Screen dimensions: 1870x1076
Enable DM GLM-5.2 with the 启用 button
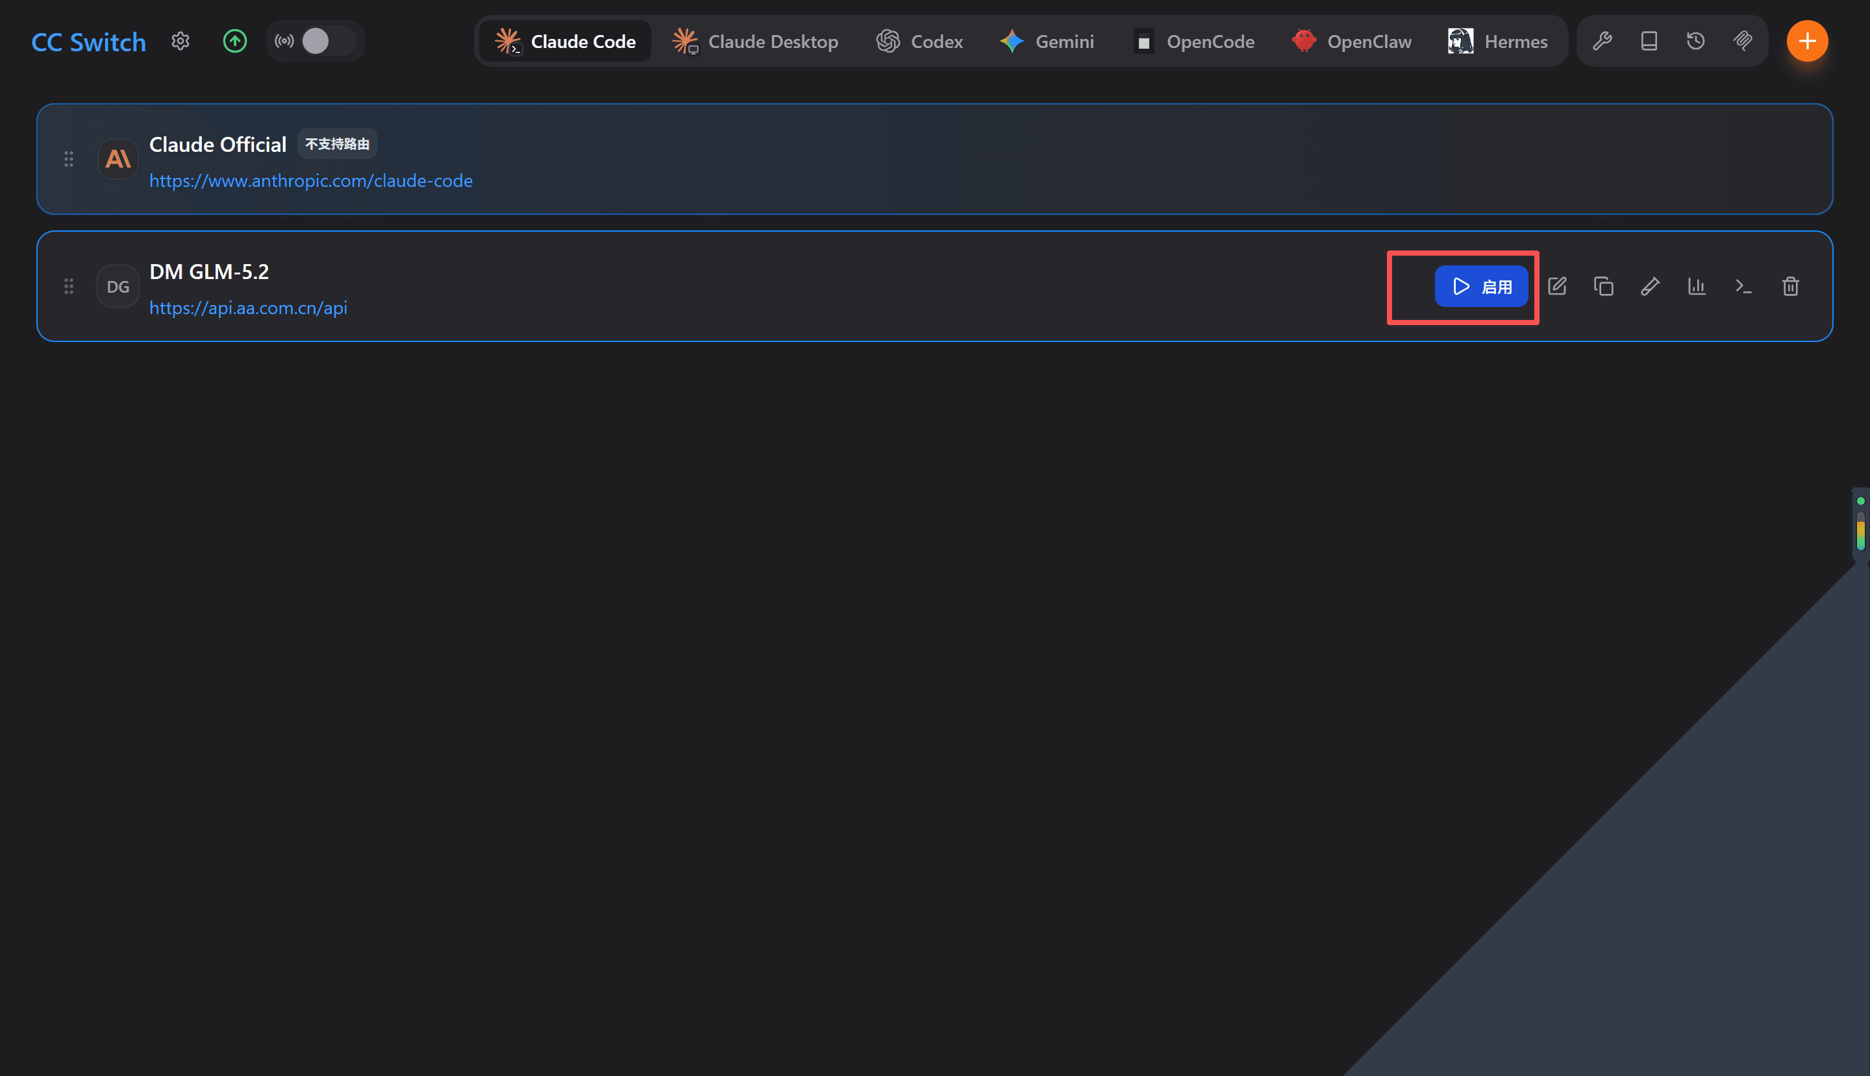(x=1481, y=286)
